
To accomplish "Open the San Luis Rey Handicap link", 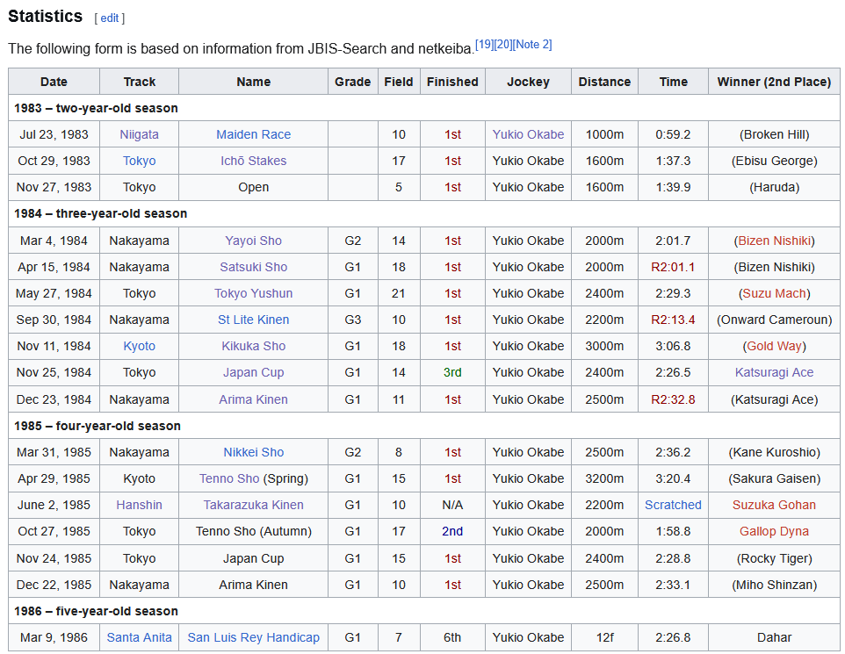I will pyautogui.click(x=253, y=638).
